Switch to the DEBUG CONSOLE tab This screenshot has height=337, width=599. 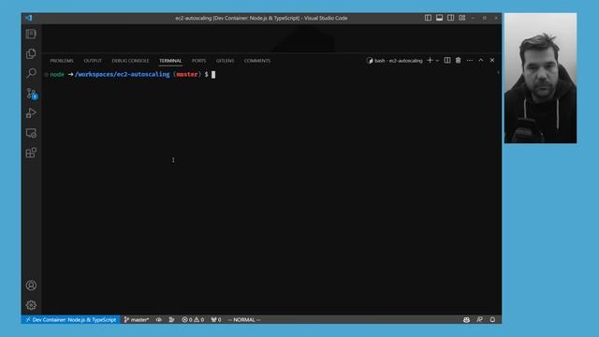(x=130, y=61)
